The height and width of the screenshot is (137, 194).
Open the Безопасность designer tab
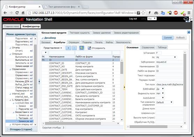(x=123, y=43)
